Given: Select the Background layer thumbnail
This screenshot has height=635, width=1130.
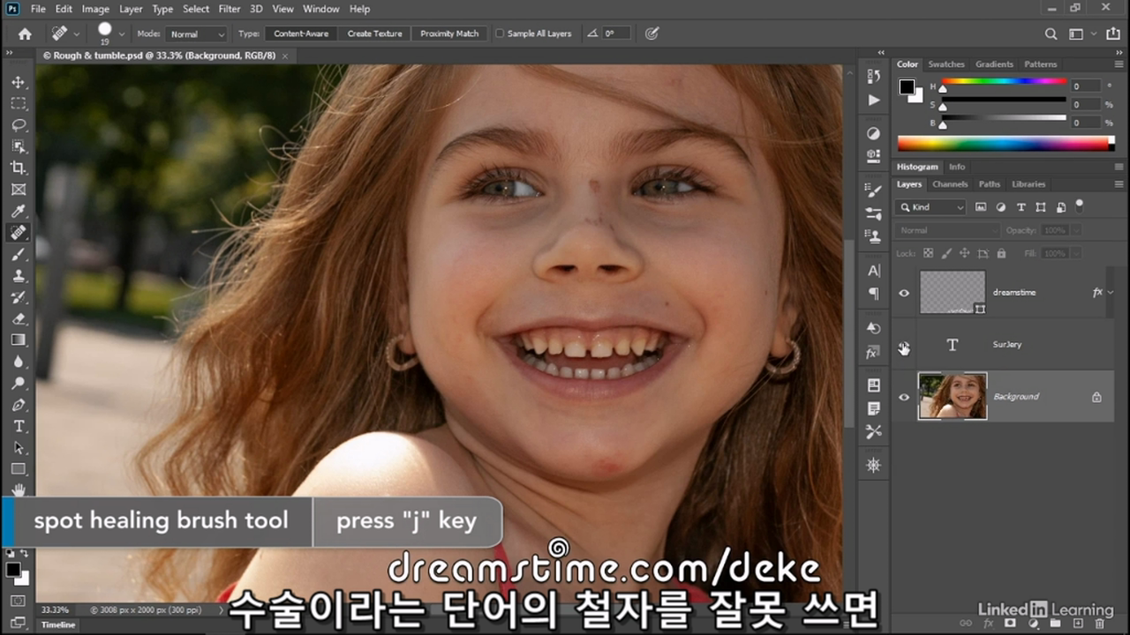Looking at the screenshot, I should pos(953,396).
